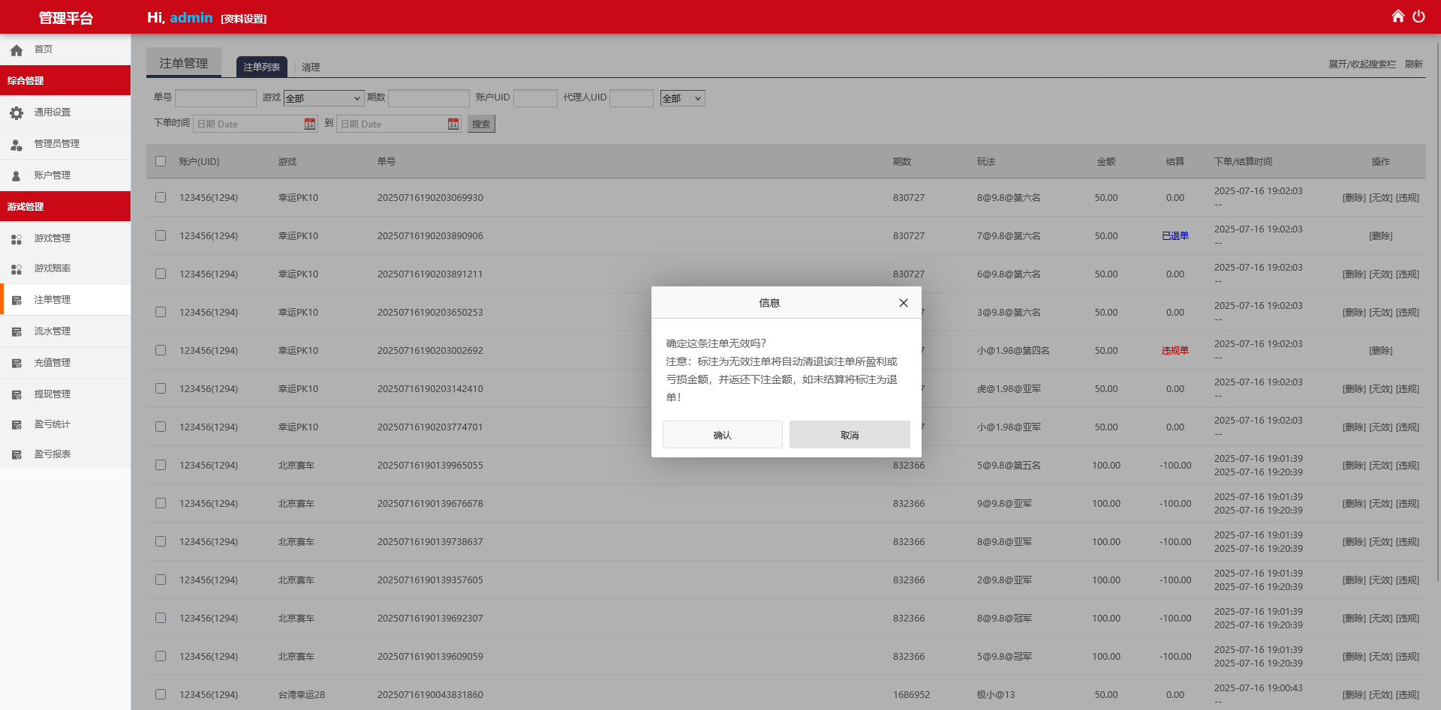Click the home icon at top right

pyautogui.click(x=1397, y=15)
